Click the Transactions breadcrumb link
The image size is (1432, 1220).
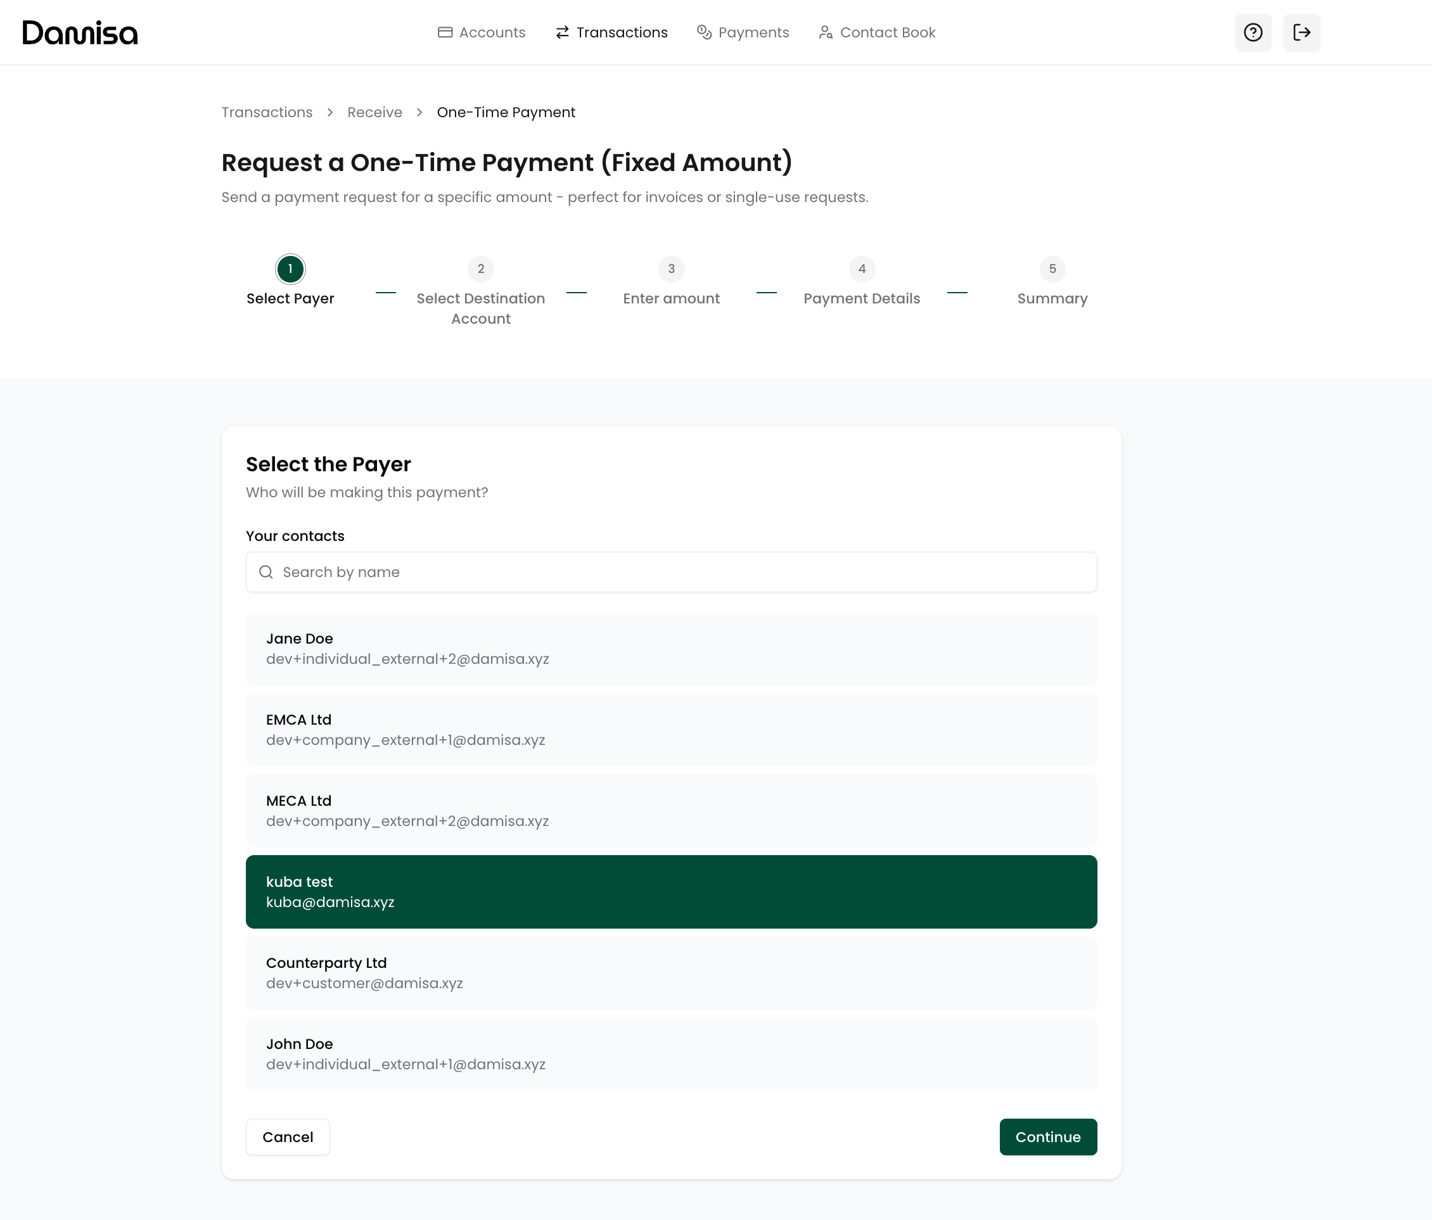[x=267, y=113]
